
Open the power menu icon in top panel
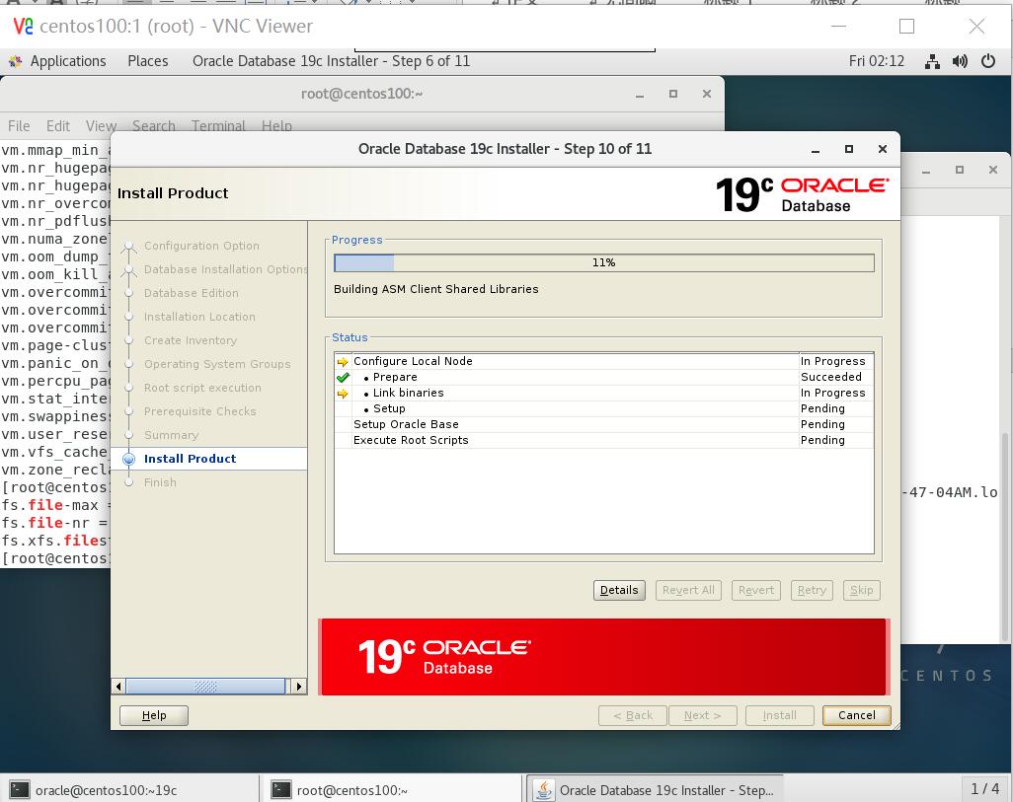pos(987,61)
